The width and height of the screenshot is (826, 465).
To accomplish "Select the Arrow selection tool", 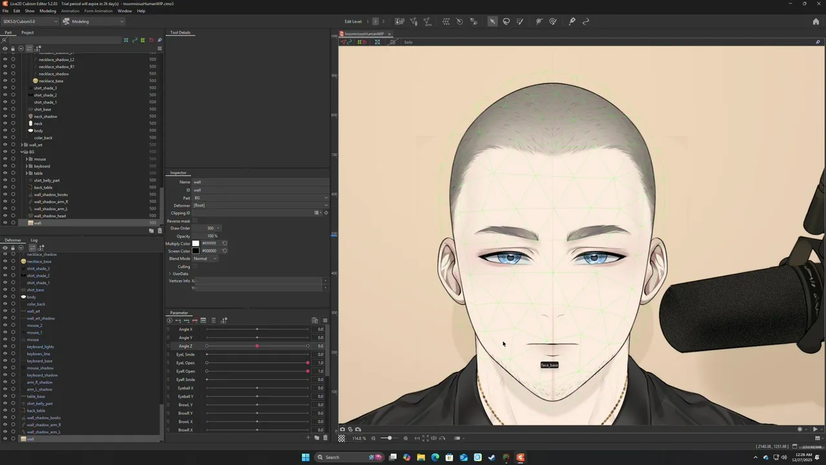I will pyautogui.click(x=492, y=21).
